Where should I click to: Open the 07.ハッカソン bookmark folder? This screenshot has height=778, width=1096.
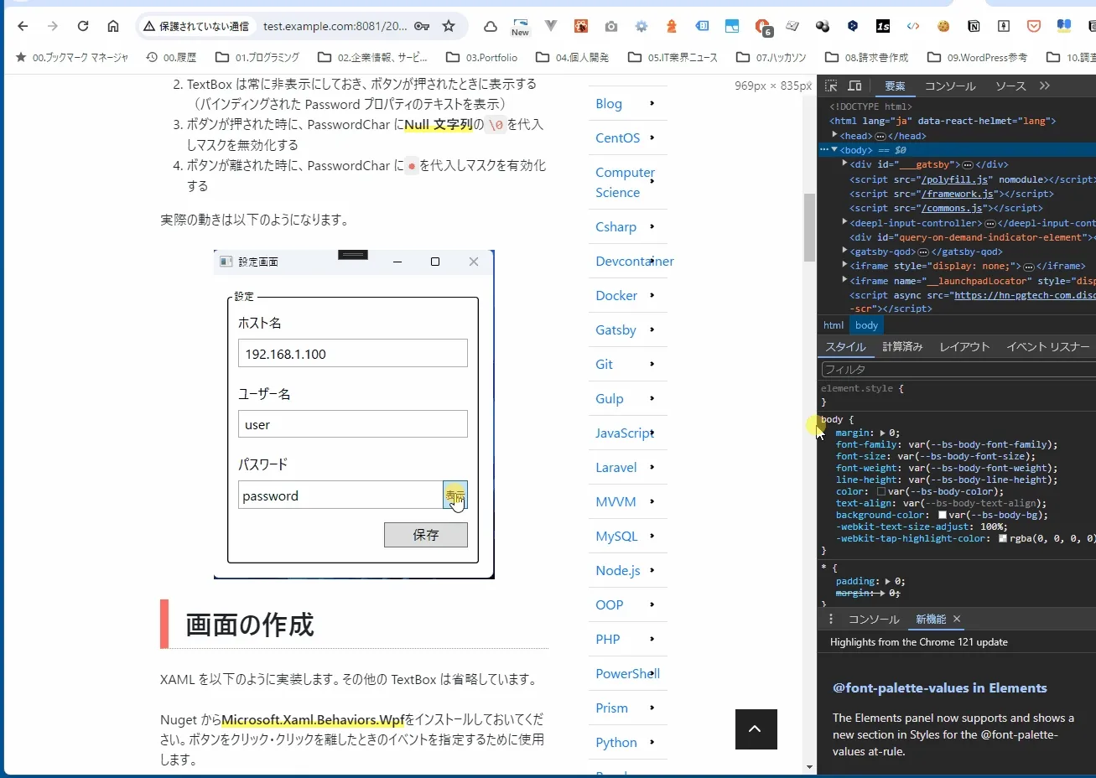point(771,57)
